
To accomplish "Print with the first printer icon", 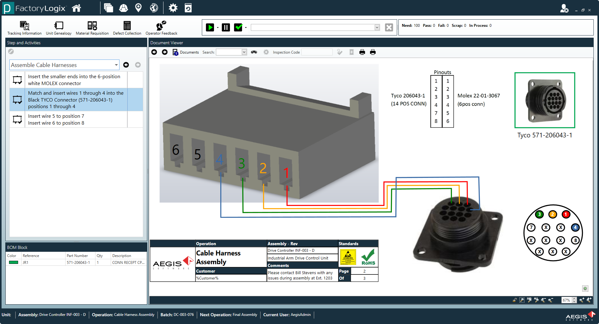I will 362,52.
